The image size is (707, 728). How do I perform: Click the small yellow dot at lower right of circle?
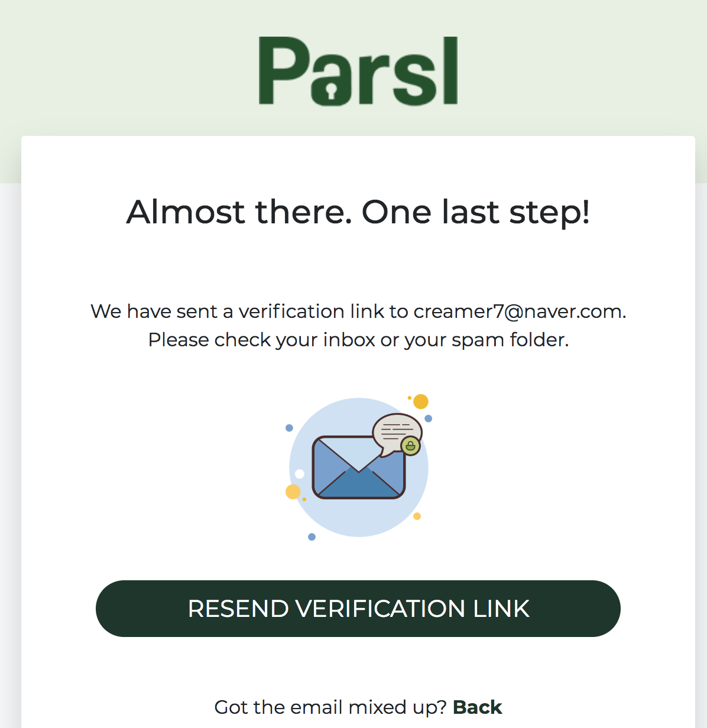417,516
